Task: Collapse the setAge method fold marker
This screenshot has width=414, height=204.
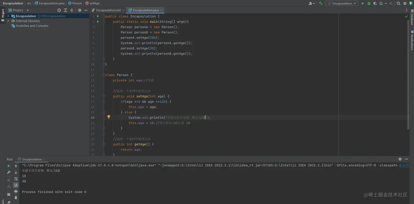Action: [104, 96]
